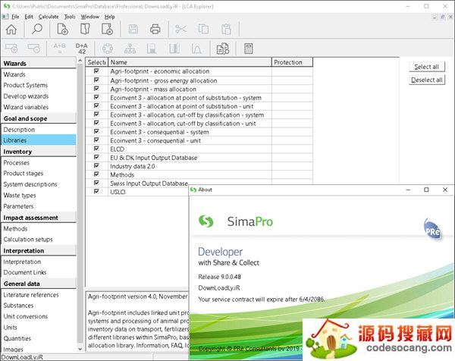Click the SimaPro logo in the About dialog

click(236, 221)
